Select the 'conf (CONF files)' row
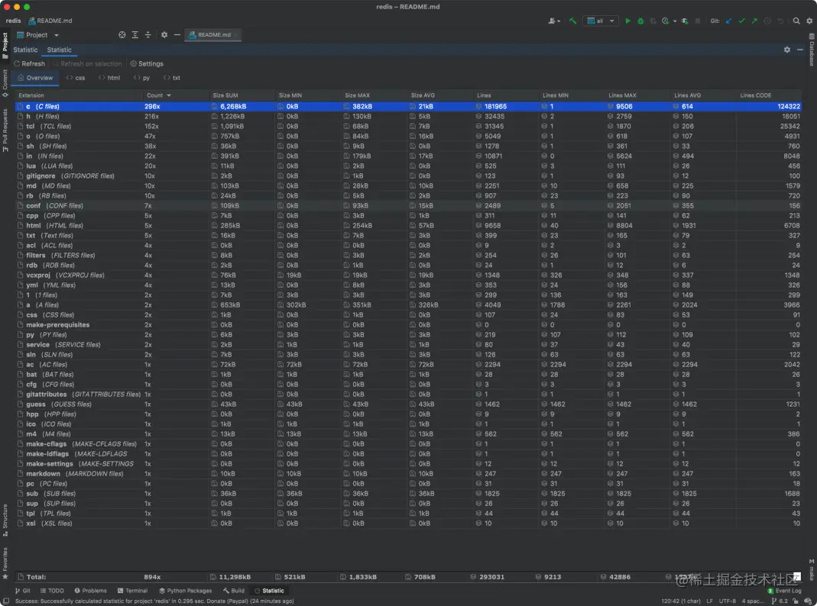Viewport: 817px width, 606px height. coord(408,205)
